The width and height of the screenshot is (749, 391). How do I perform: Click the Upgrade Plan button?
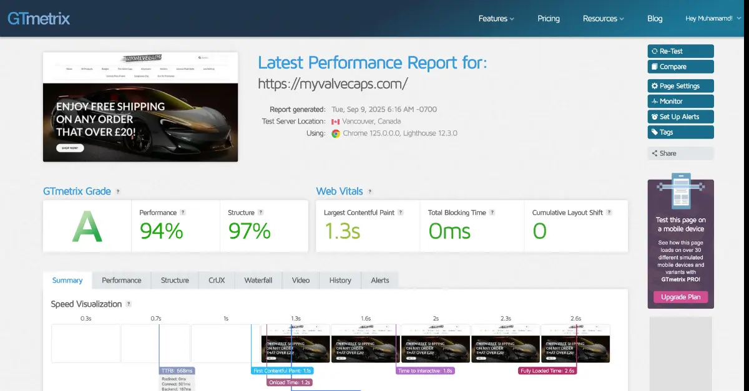click(x=680, y=297)
